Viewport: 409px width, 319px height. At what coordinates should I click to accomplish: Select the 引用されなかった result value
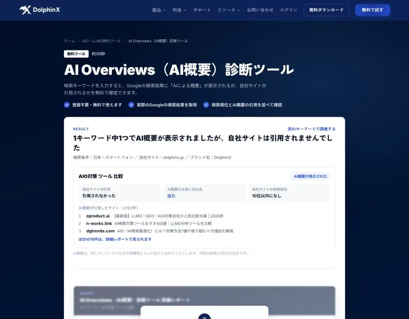99,196
